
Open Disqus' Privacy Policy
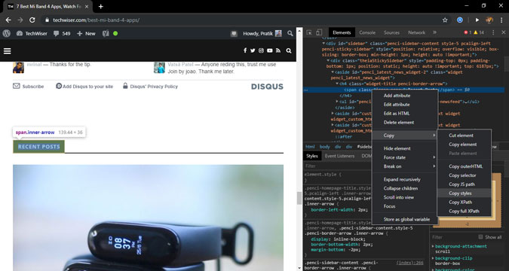point(150,87)
